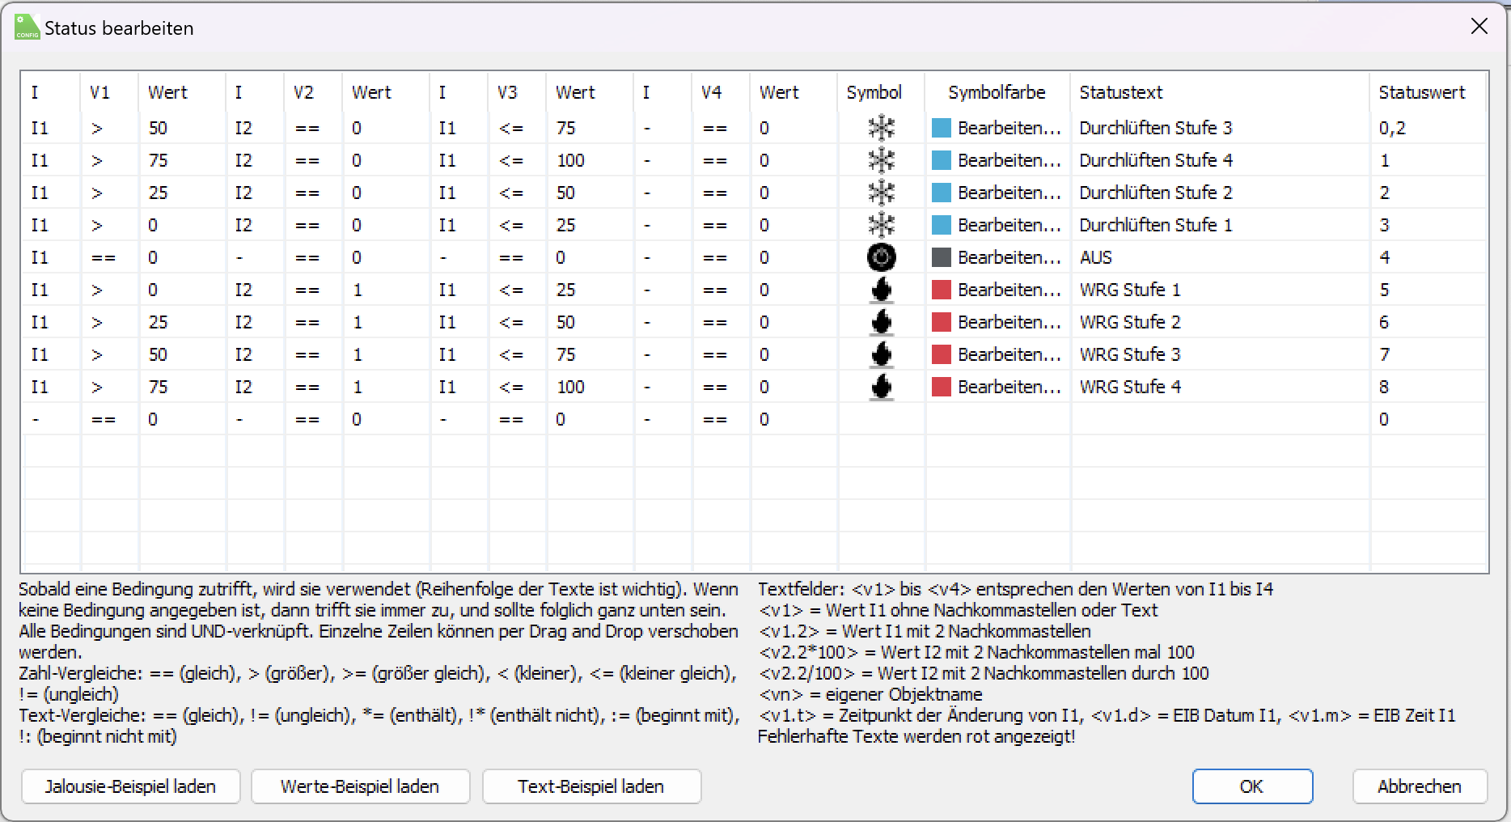
Task: Click the snowflake symbol for Durchlüften Stufe 3
Action: coord(881,128)
